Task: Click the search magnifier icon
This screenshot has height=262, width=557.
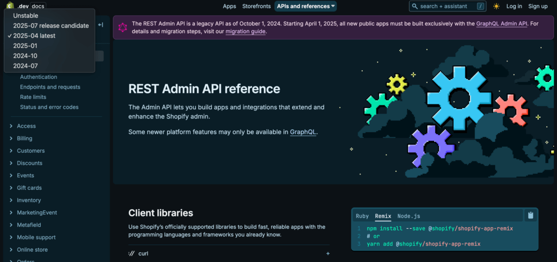Action: [x=414, y=6]
